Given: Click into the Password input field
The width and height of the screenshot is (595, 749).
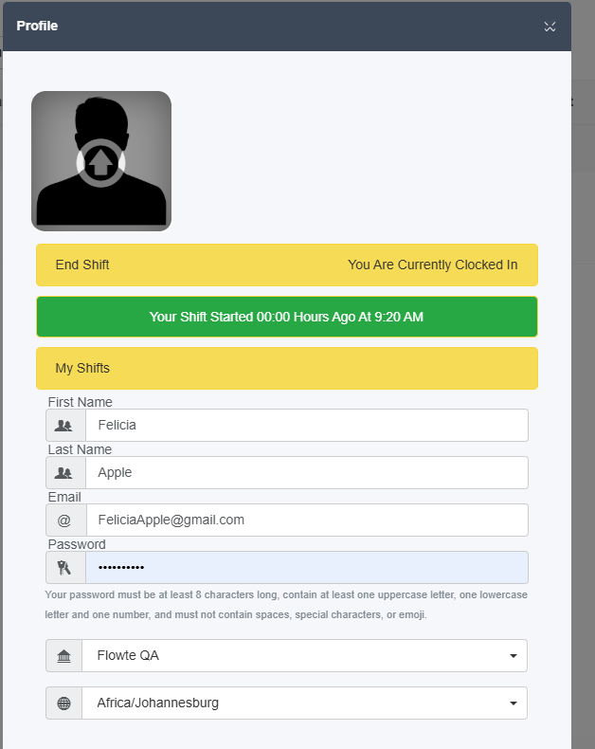Looking at the screenshot, I should coord(307,568).
